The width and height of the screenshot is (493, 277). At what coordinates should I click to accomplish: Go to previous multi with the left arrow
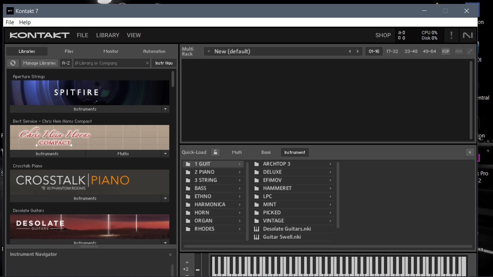click(350, 51)
